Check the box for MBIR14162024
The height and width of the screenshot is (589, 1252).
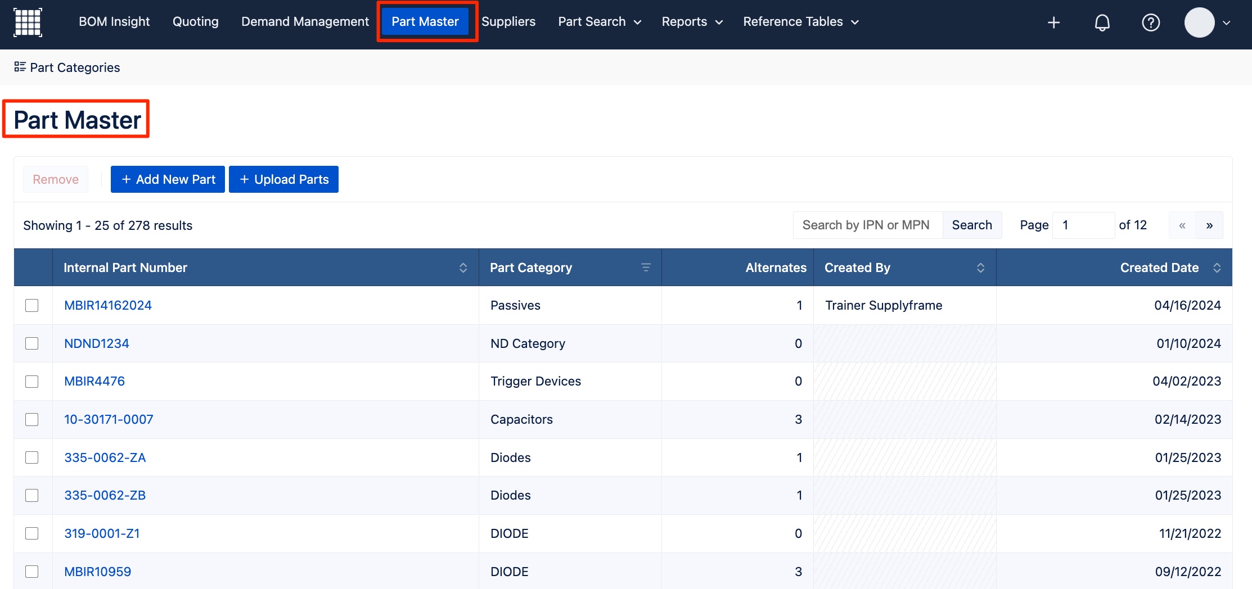click(32, 305)
